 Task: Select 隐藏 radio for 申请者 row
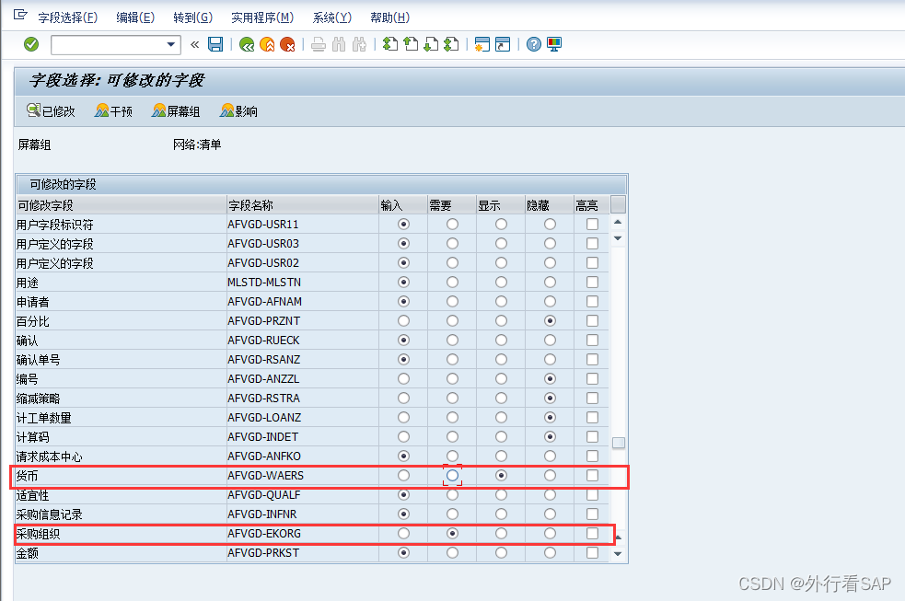(x=550, y=301)
